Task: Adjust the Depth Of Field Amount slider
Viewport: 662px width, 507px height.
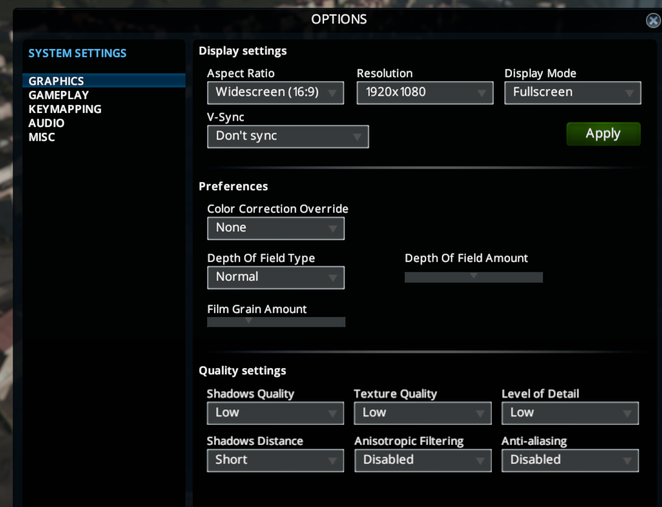Action: pos(474,277)
